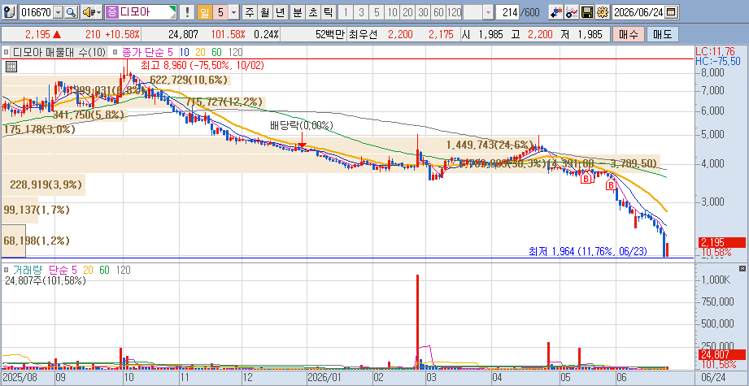Switch to 분 minute chart

click(x=297, y=12)
